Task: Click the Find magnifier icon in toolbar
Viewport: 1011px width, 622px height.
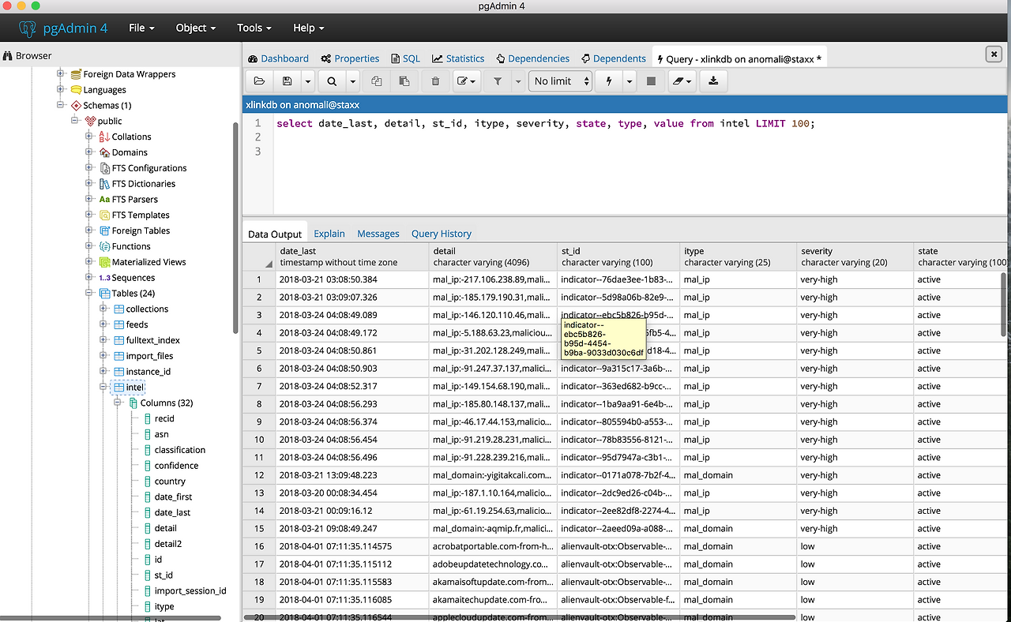Action: tap(333, 81)
